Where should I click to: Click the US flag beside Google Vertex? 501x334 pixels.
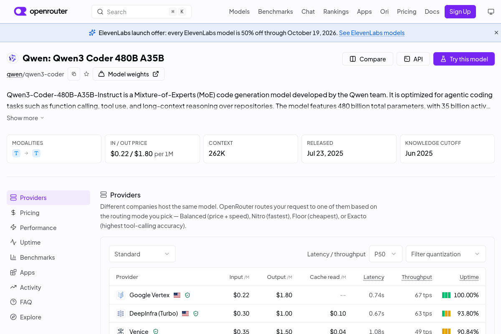(177, 295)
